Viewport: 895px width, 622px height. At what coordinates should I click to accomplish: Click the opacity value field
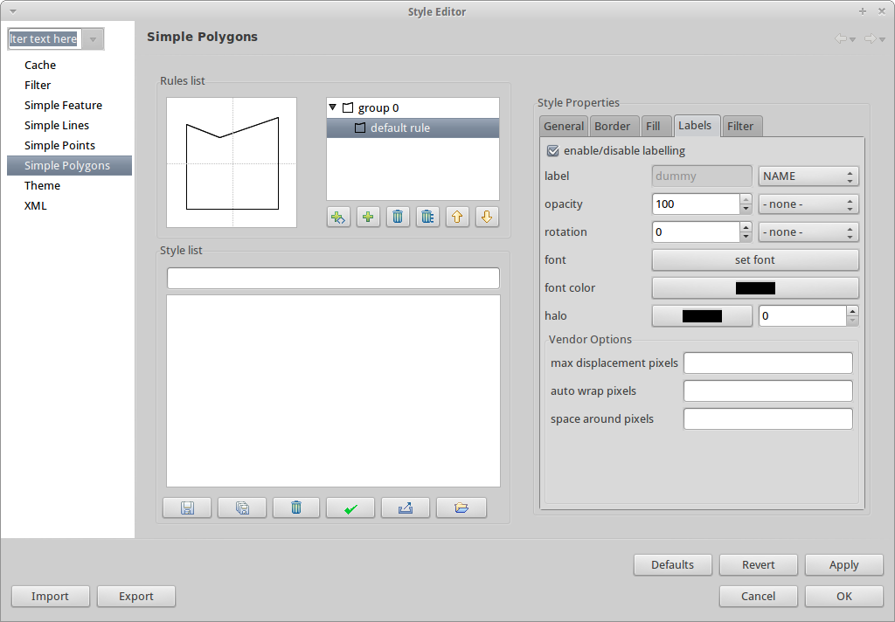(x=696, y=204)
